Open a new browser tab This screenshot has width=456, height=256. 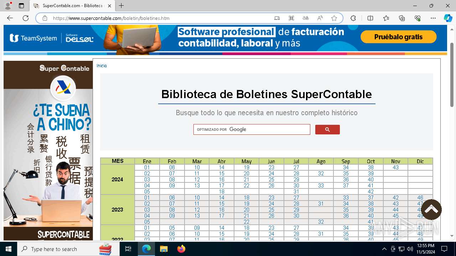click(121, 6)
